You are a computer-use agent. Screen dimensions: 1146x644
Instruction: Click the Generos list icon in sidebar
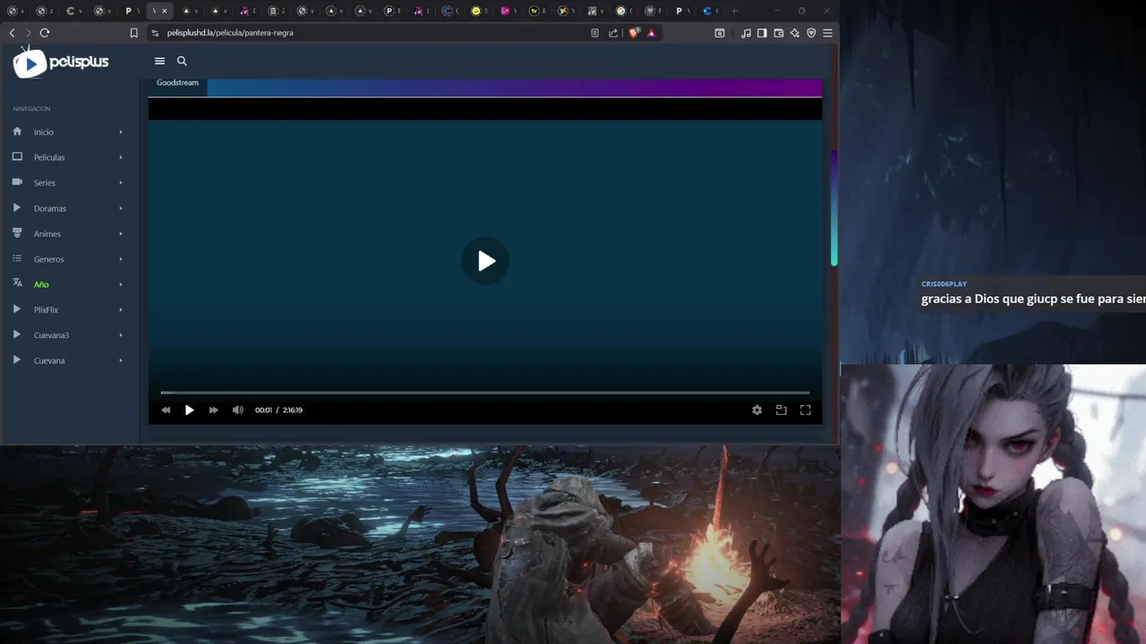(x=17, y=258)
